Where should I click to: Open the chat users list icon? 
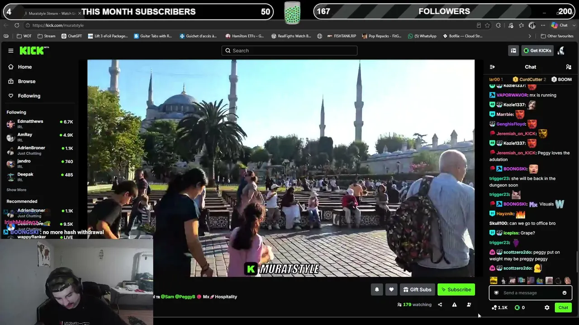tap(569, 67)
